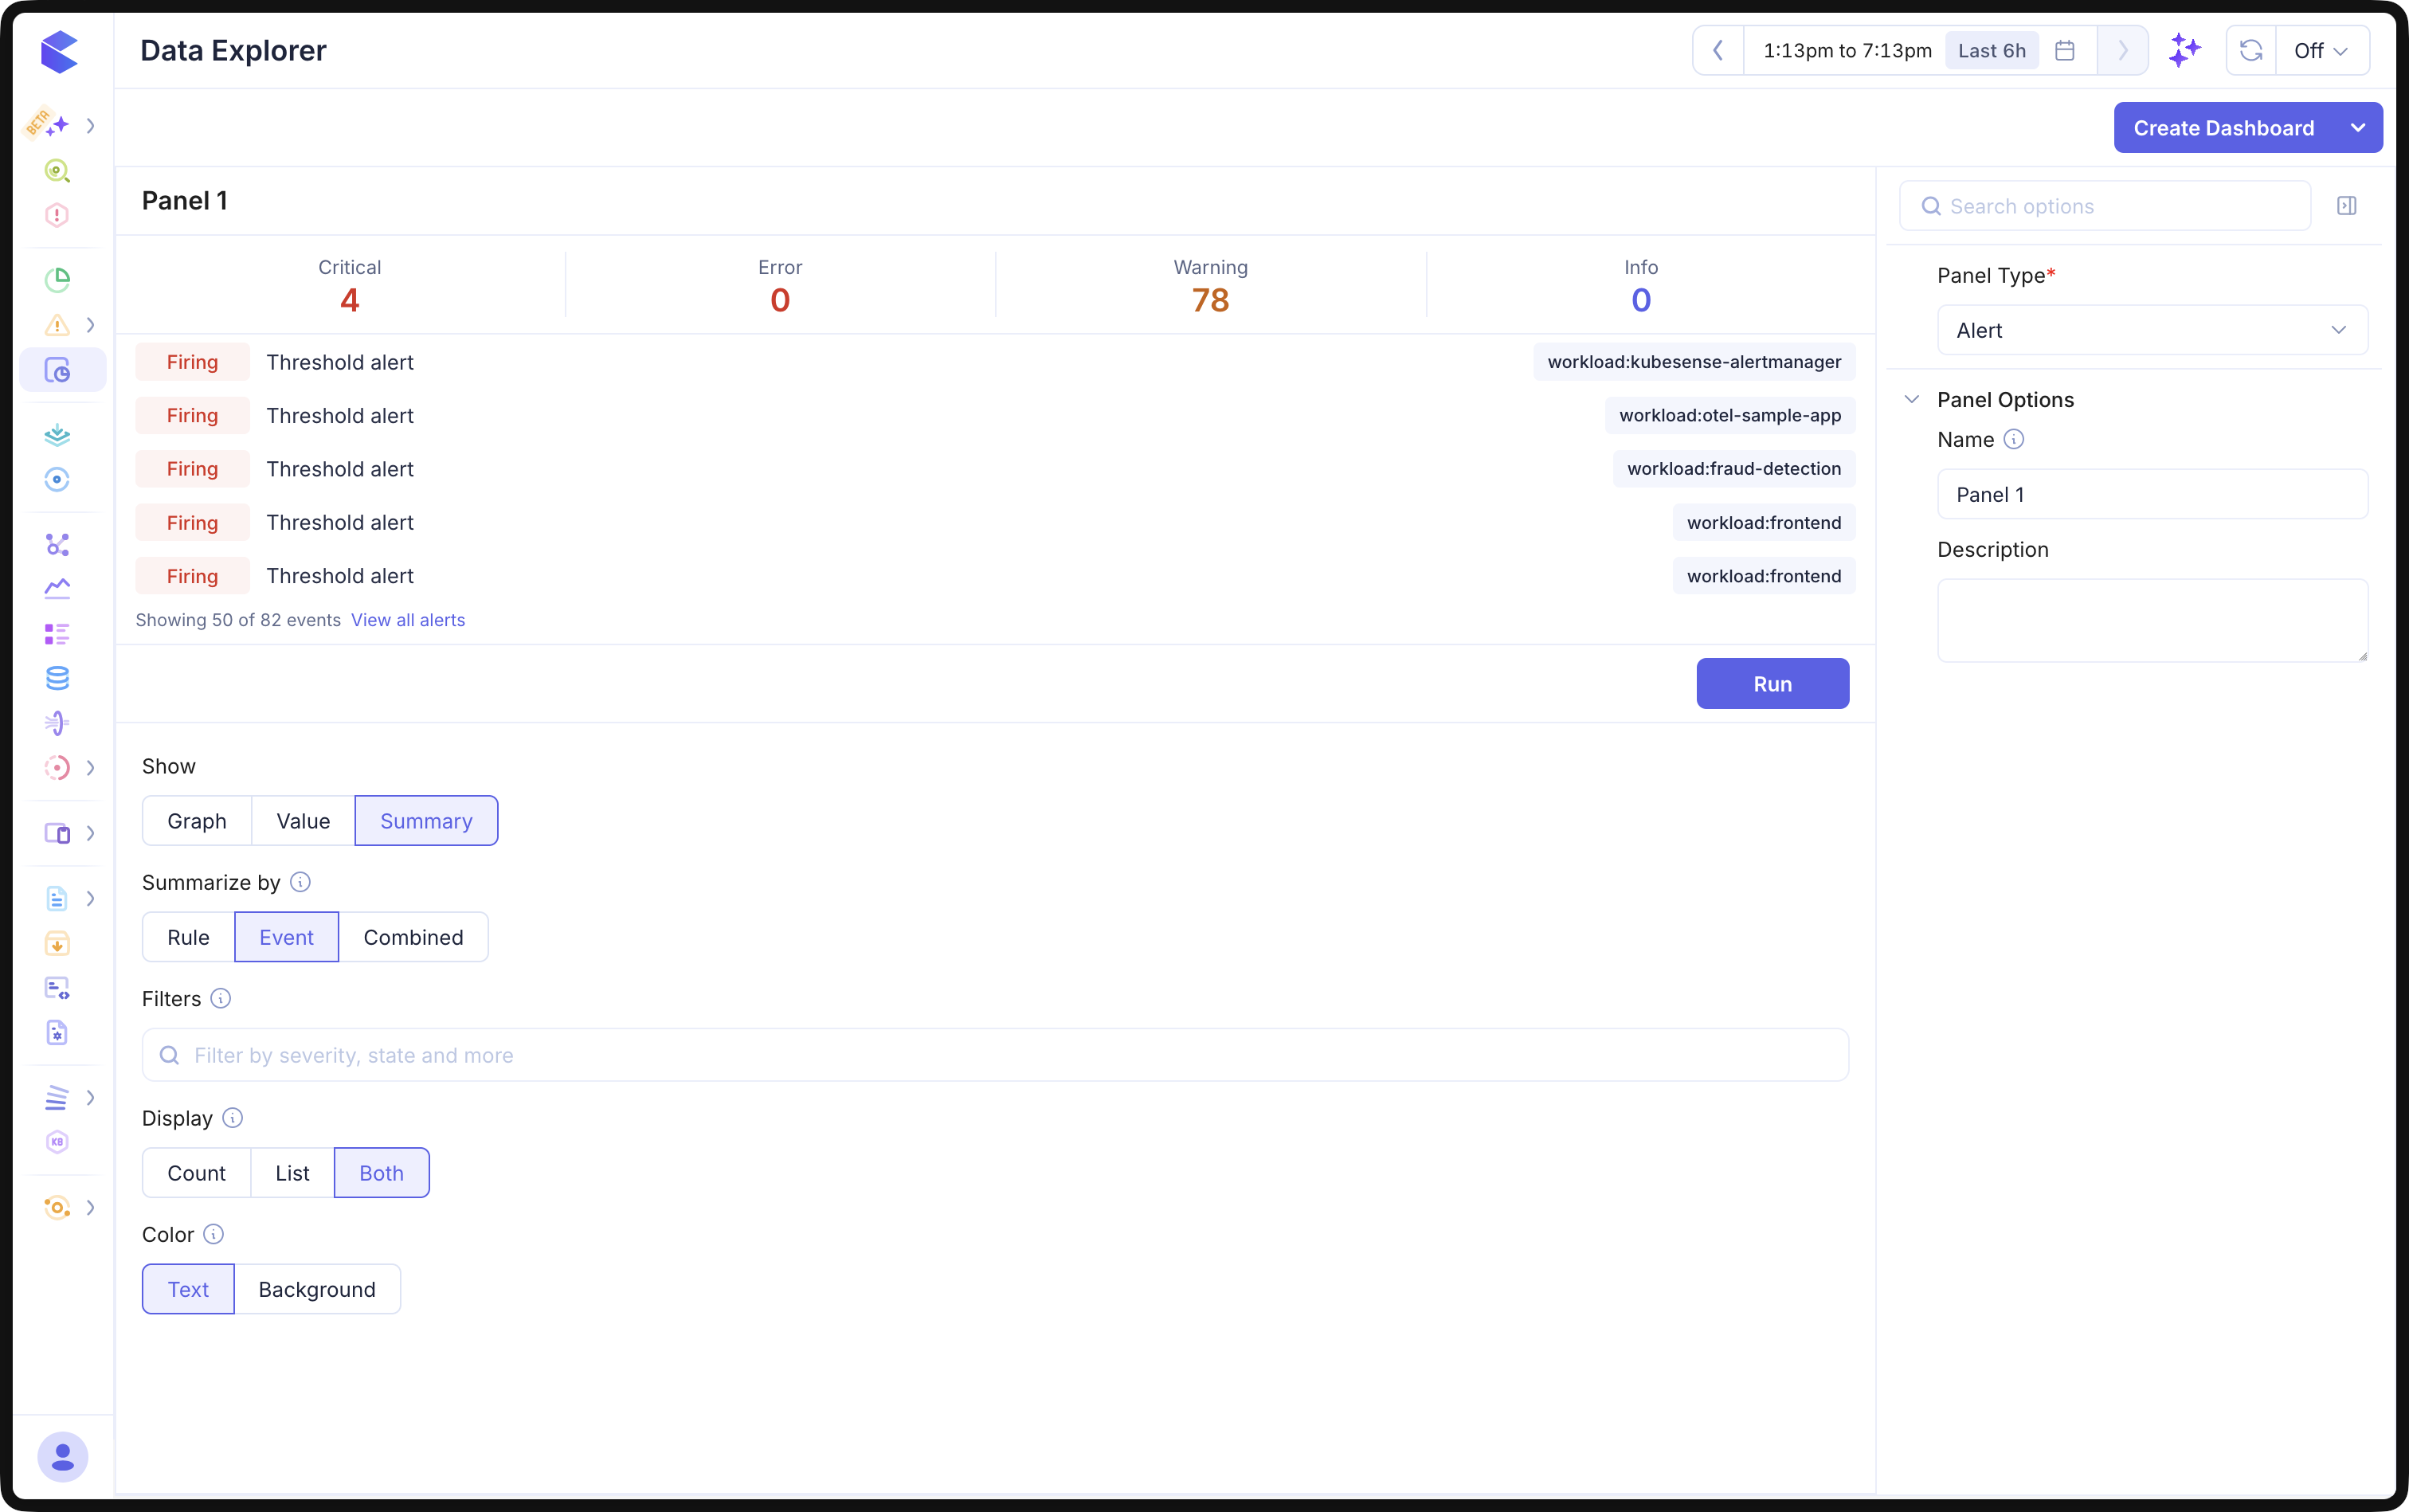Click the refresh icon beside Off
Image resolution: width=2409 pixels, height=1512 pixels.
coord(2251,50)
